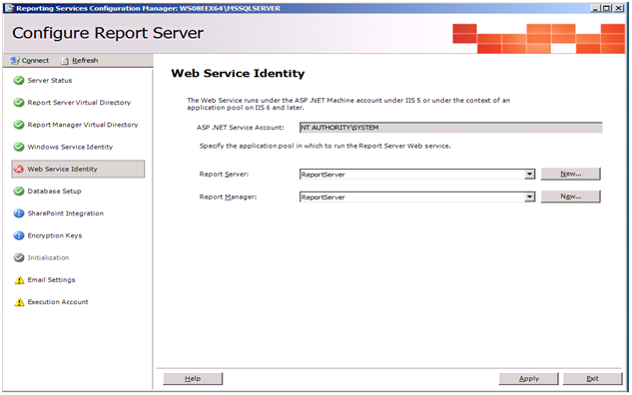
Task: Click the Refresh toolbar label
Action: tap(85, 61)
